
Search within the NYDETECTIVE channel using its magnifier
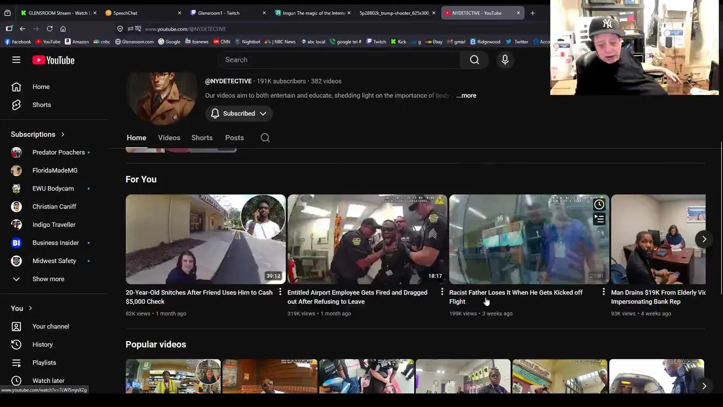tap(265, 138)
